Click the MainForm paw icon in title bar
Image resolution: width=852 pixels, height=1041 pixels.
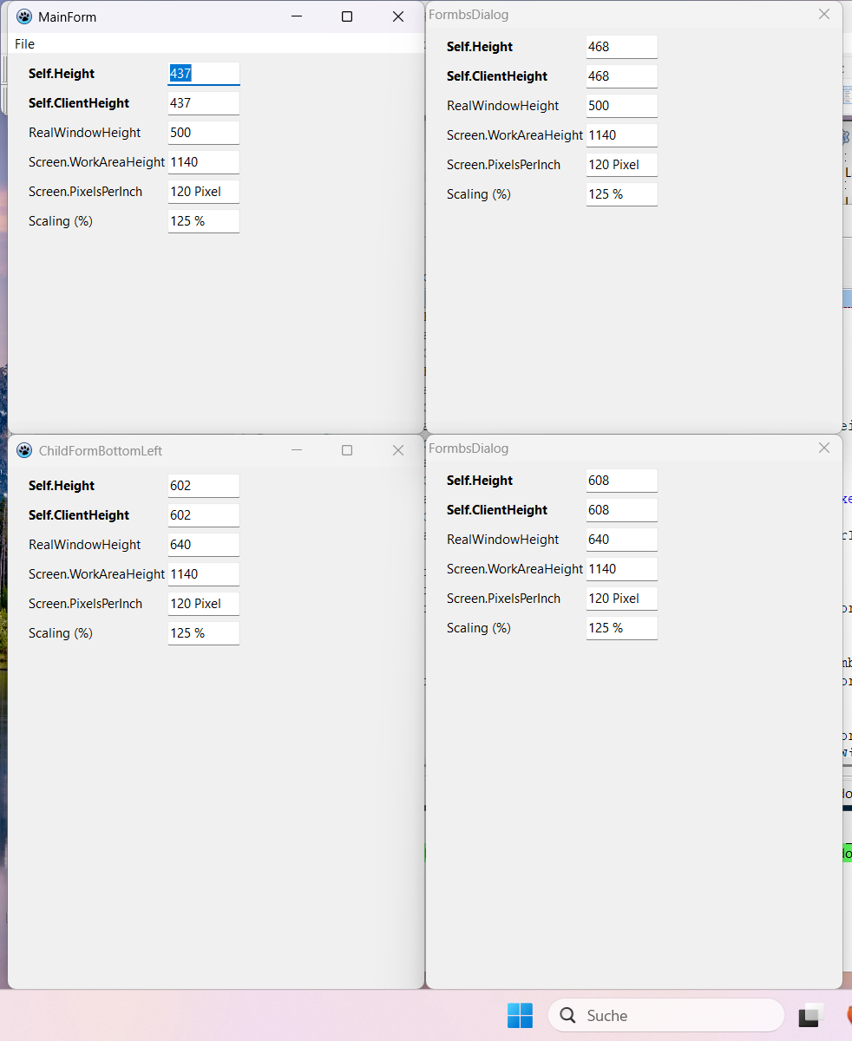[24, 16]
